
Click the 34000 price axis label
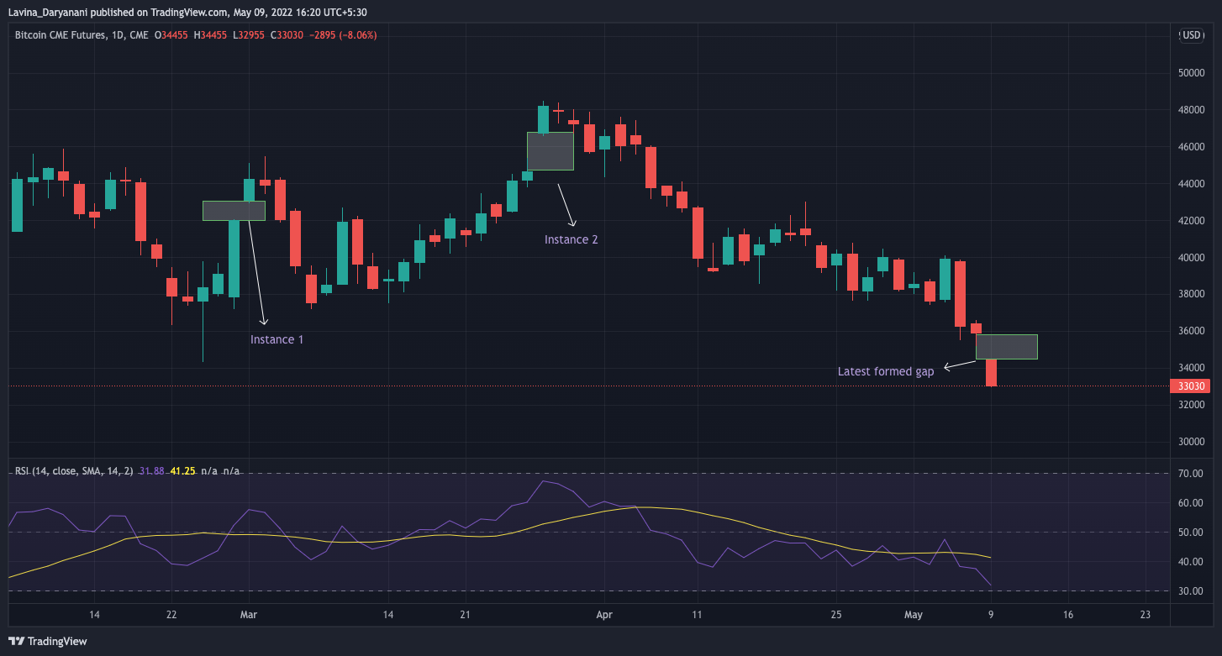tap(1190, 368)
